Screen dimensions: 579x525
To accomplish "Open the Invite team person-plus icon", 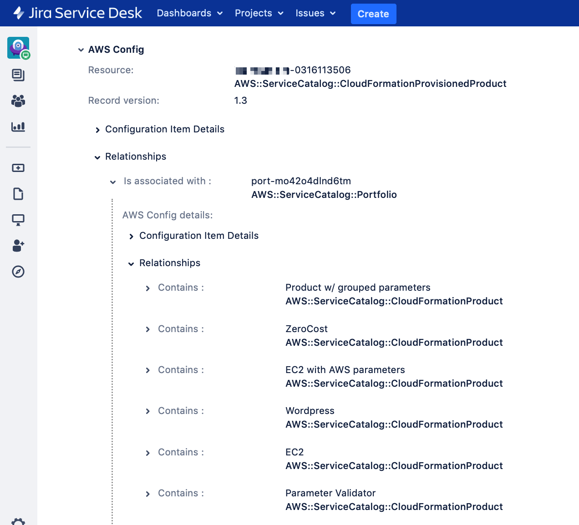I will pos(18,246).
